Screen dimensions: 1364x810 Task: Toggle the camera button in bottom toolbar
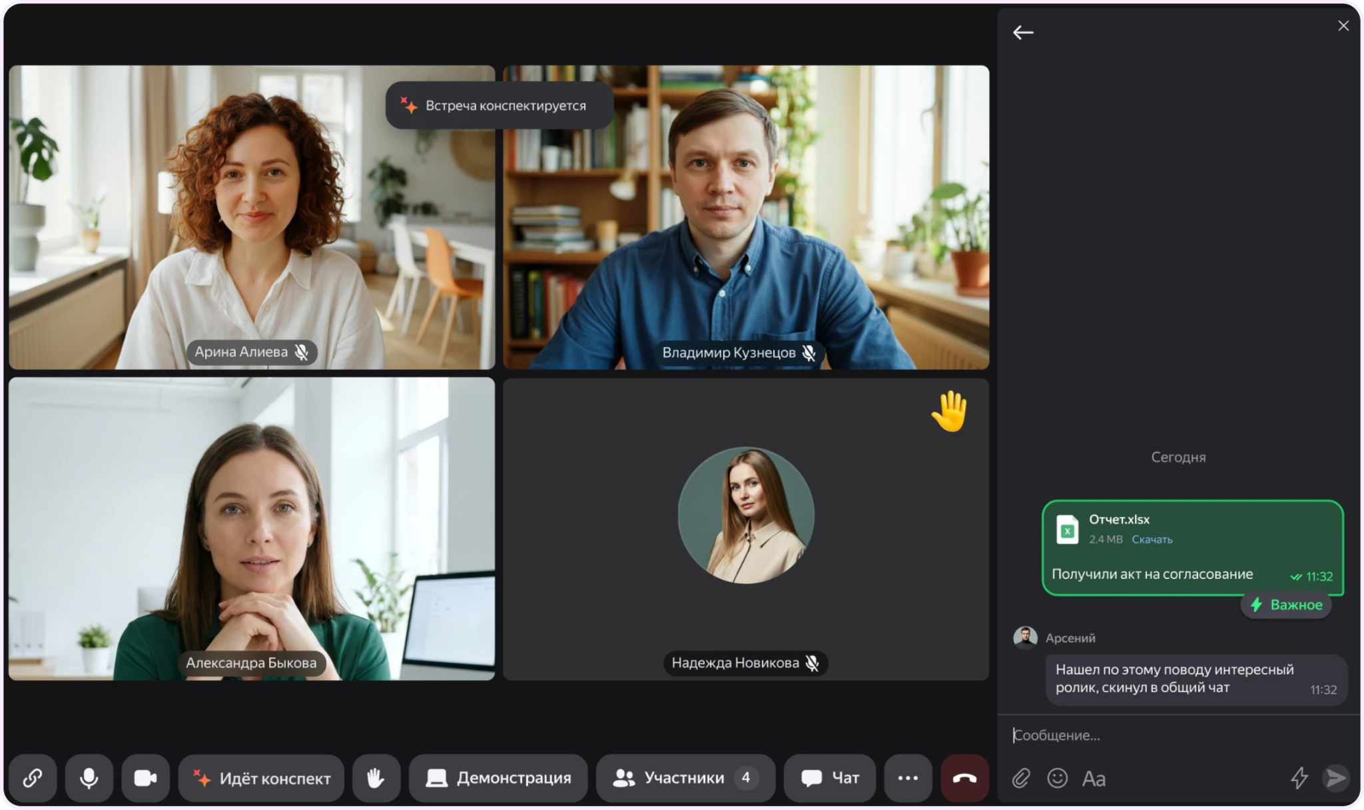click(145, 777)
